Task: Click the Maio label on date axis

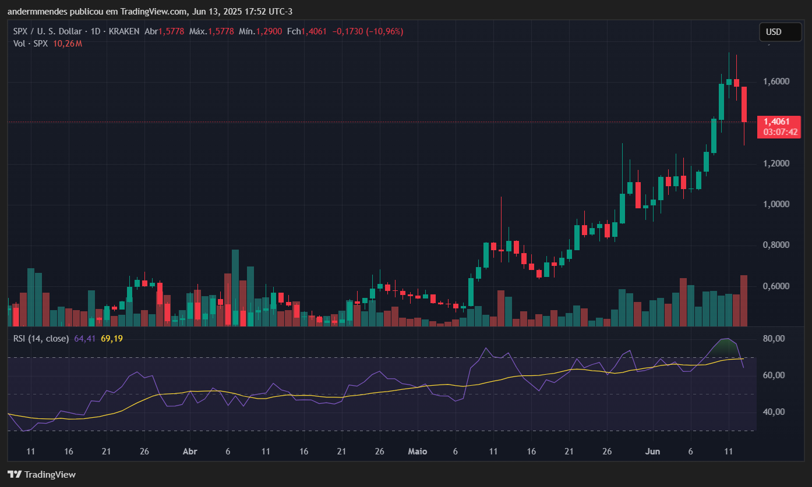Action: (417, 452)
